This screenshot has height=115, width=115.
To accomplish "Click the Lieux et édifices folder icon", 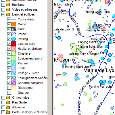I will coord(8,14).
